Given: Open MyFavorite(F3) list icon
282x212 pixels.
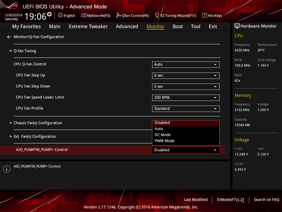Looking at the screenshot, I should [83, 15].
